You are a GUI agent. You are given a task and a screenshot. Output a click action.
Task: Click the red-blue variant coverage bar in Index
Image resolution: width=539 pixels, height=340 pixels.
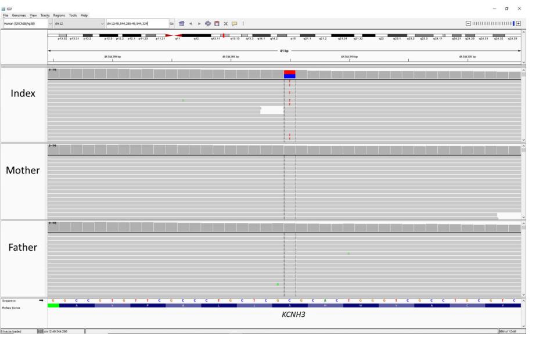(290, 74)
